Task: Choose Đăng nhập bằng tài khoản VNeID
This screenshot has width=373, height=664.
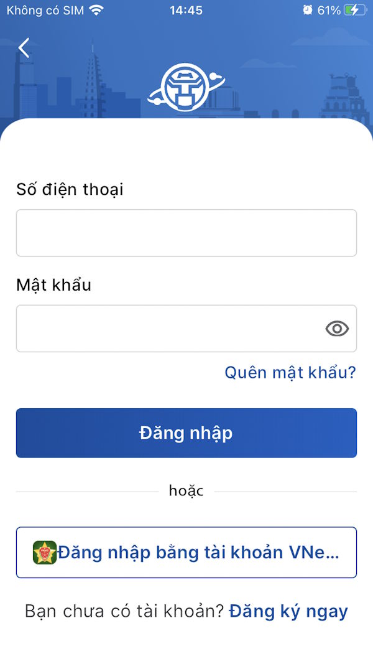Action: coord(186,553)
